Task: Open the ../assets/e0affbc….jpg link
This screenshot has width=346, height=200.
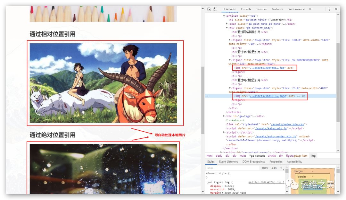Action: (267, 68)
